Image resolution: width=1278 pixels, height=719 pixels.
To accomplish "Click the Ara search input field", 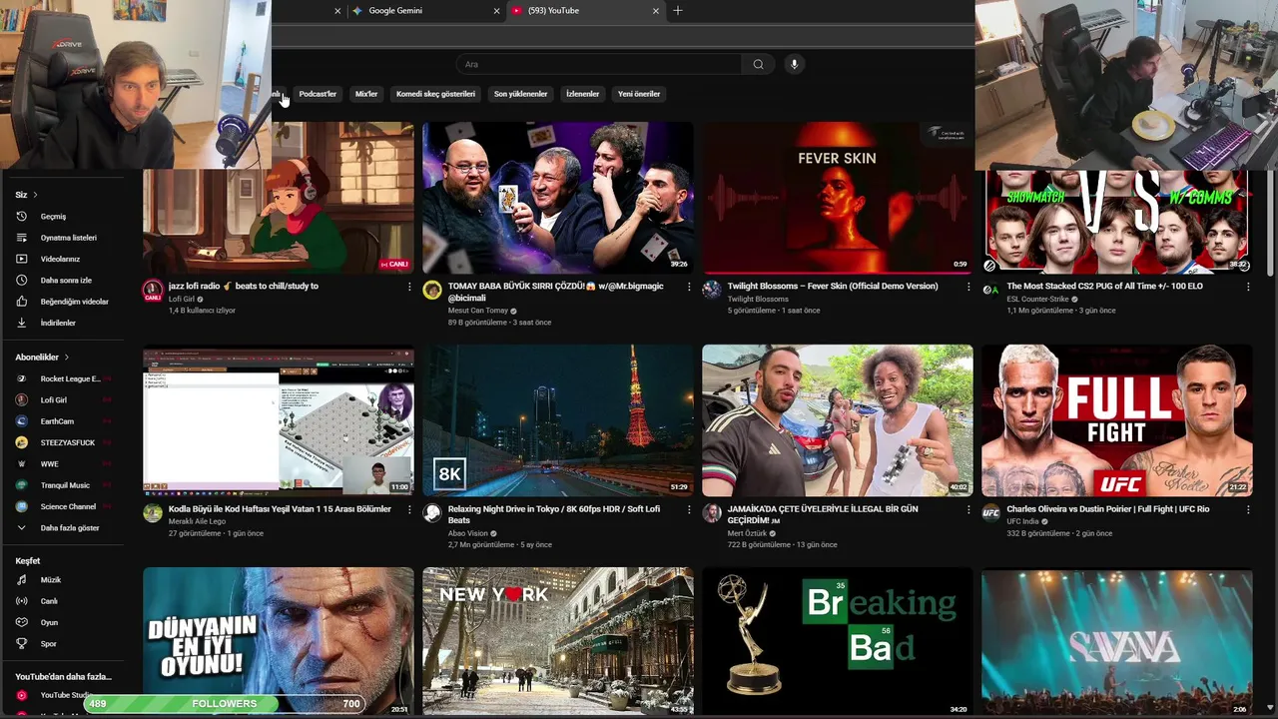I will click(x=599, y=64).
